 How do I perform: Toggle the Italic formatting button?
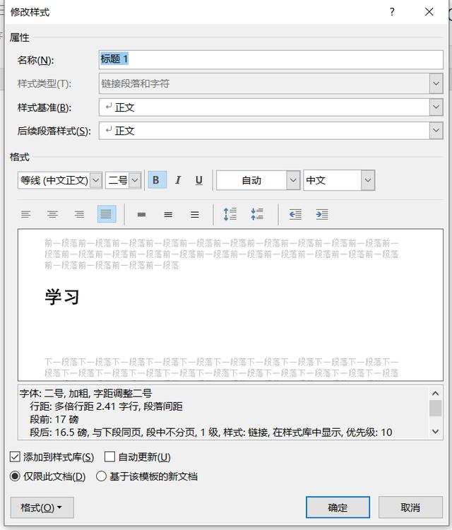[178, 180]
